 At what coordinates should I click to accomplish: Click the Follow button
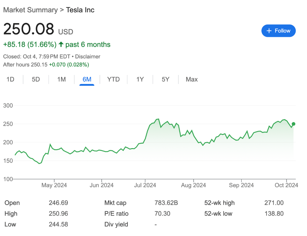(x=278, y=31)
